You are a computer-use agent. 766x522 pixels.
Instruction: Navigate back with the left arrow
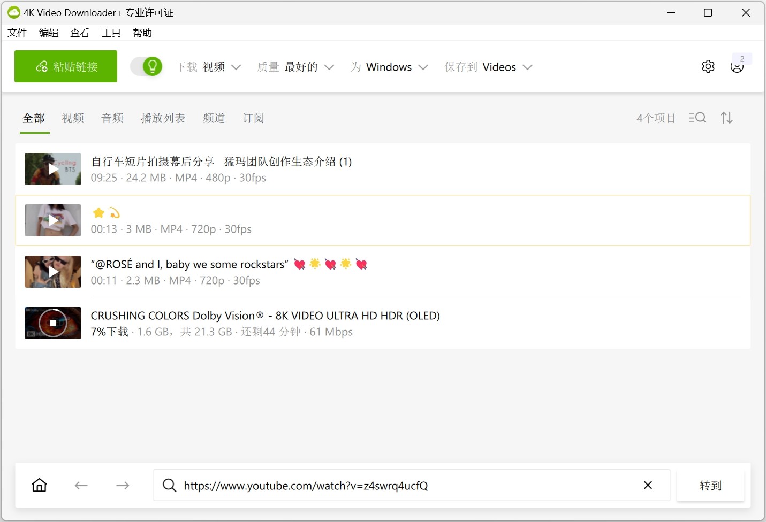(x=81, y=485)
